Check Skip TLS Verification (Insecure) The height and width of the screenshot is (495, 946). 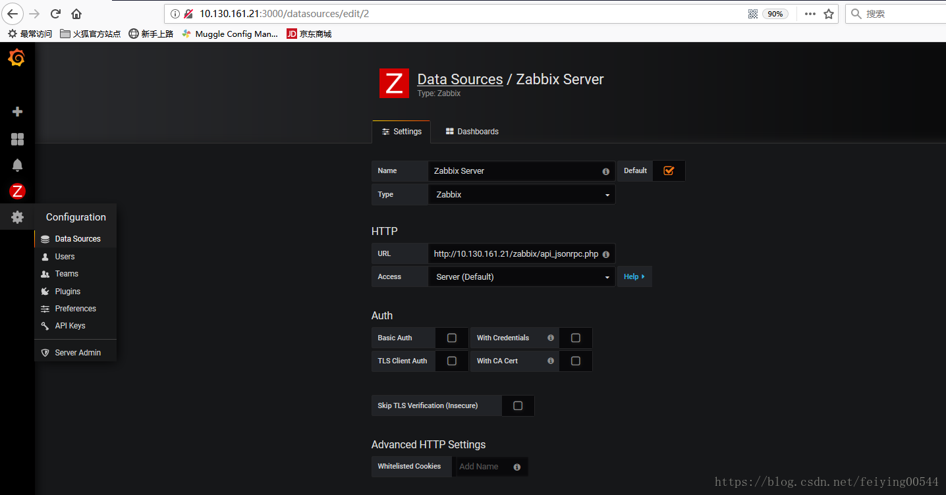pyautogui.click(x=518, y=405)
